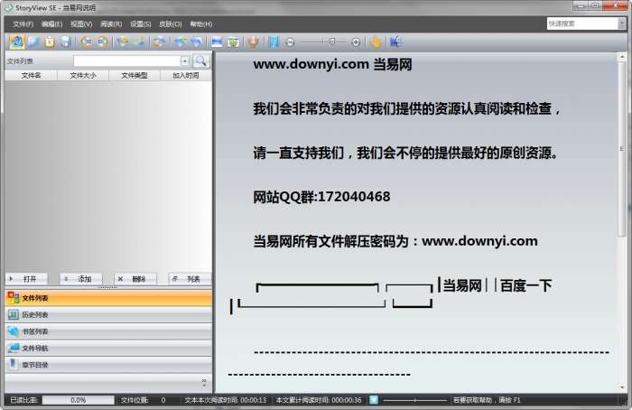Open the file list filter dropdown arrow
Image resolution: width=632 pixels, height=410 pixels.
tap(184, 61)
